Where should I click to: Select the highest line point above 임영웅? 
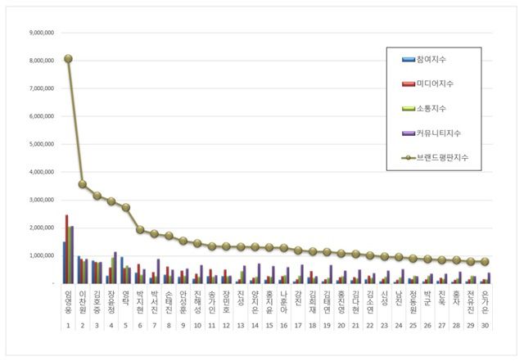pyautogui.click(x=68, y=58)
